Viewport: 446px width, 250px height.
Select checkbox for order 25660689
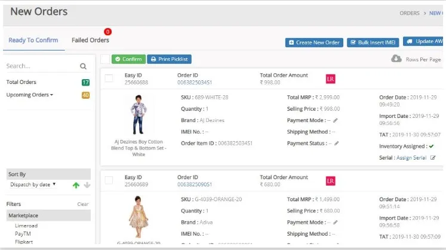click(x=109, y=180)
